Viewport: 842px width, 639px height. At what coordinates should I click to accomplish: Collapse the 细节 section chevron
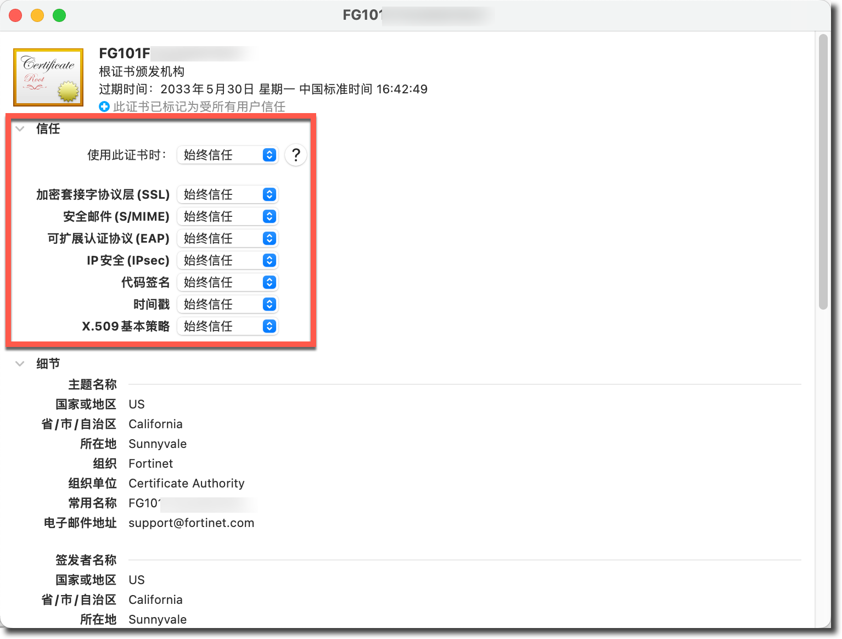(x=20, y=363)
